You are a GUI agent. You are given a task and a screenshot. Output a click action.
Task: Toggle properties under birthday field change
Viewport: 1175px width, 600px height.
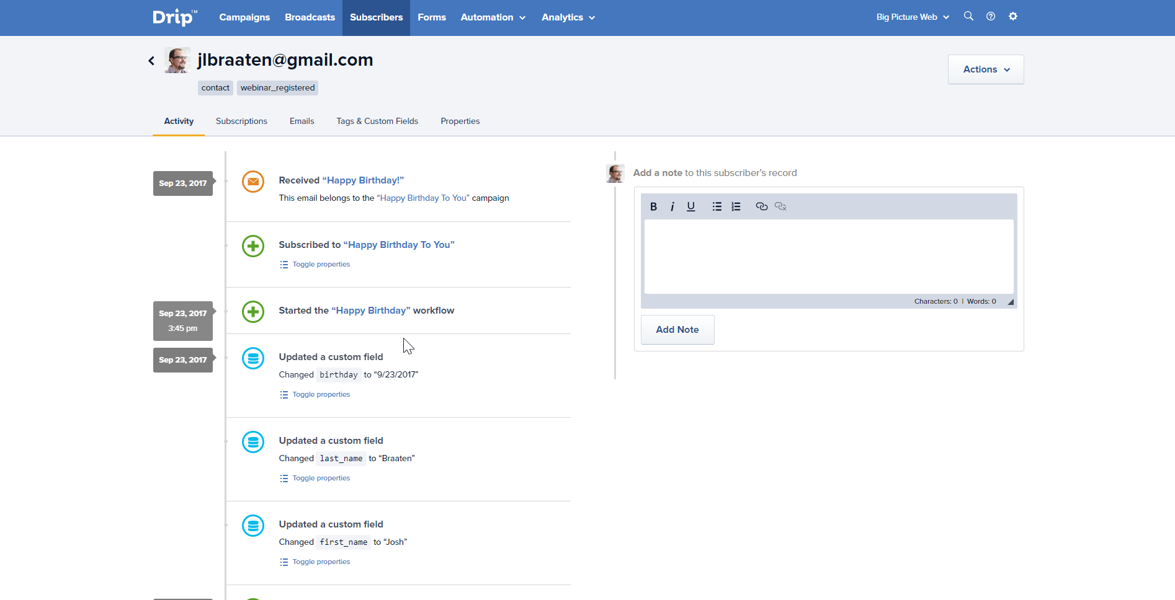pyautogui.click(x=315, y=394)
